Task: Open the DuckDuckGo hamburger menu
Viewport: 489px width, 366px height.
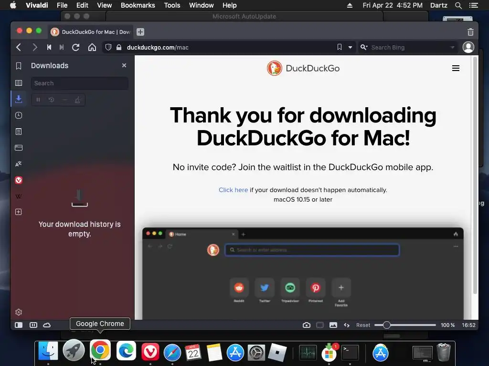Action: 456,68
